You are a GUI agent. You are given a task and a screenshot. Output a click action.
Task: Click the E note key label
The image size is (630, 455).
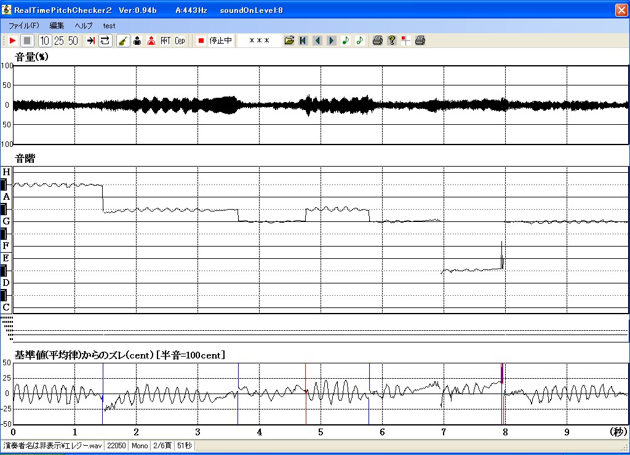coord(6,258)
